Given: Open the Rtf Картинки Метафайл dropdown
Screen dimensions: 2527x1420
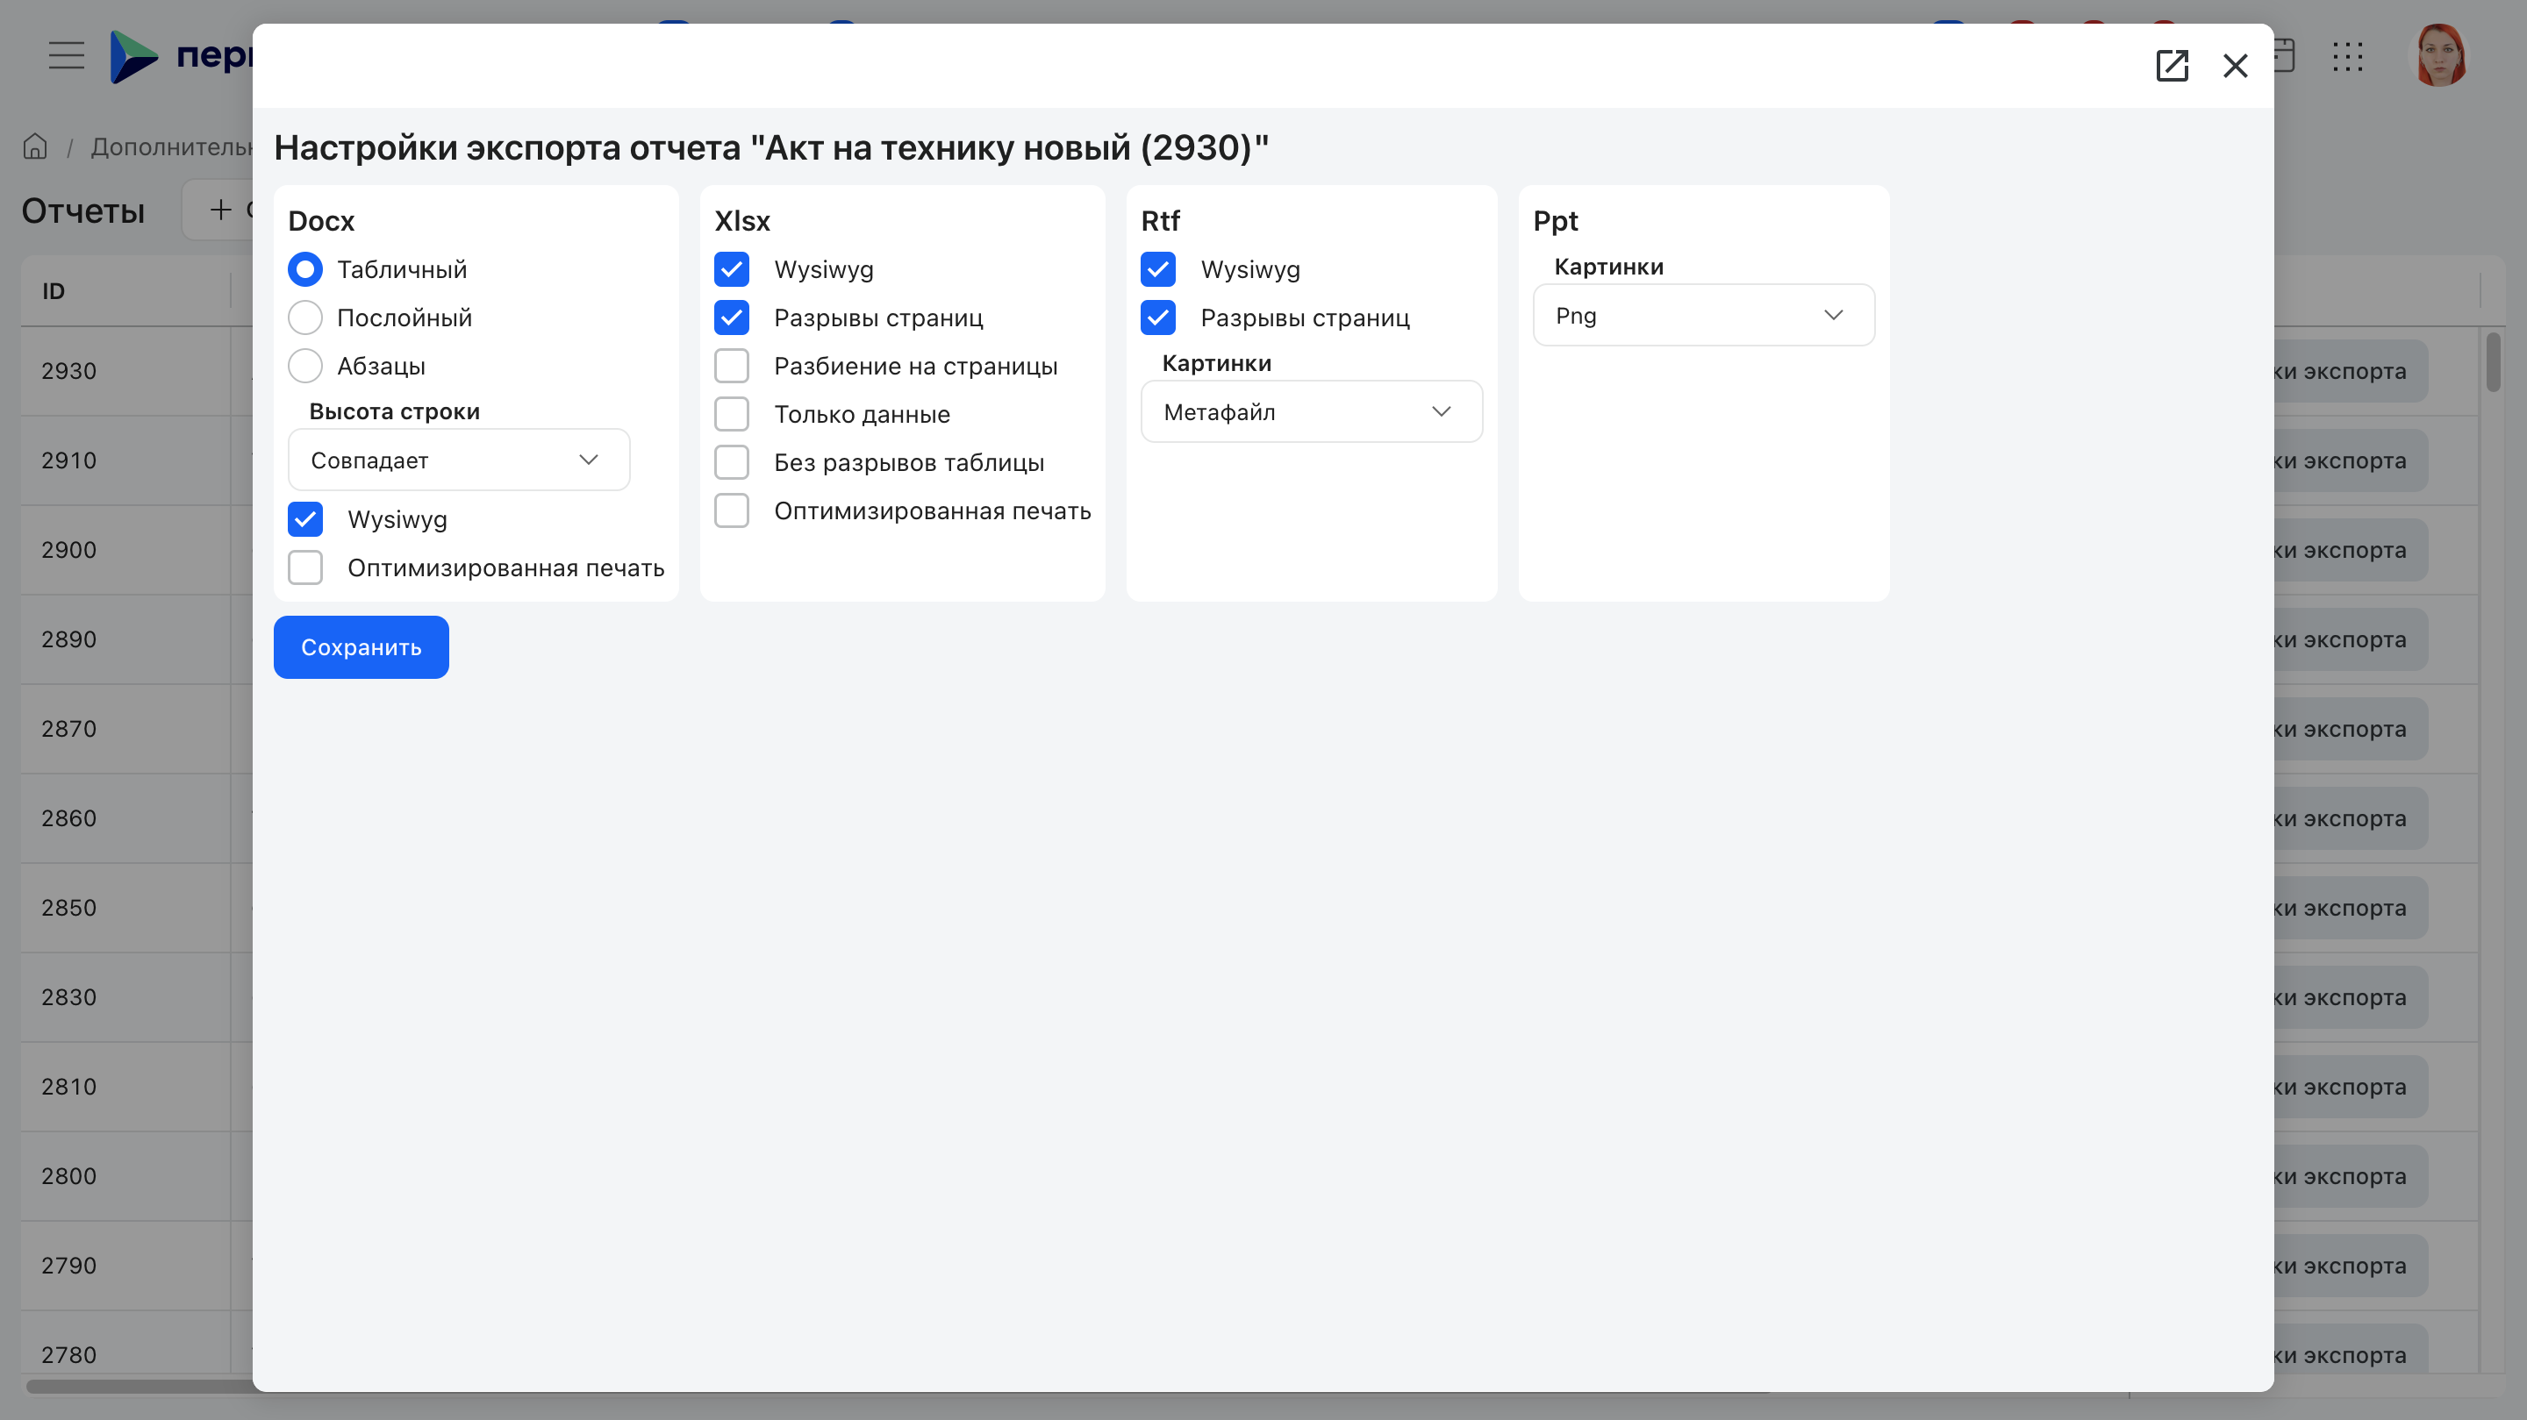Looking at the screenshot, I should (x=1312, y=410).
